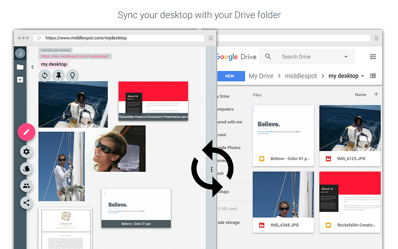This screenshot has height=249, width=398.
Task: Click the Search Drive input field
Action: 307,57
